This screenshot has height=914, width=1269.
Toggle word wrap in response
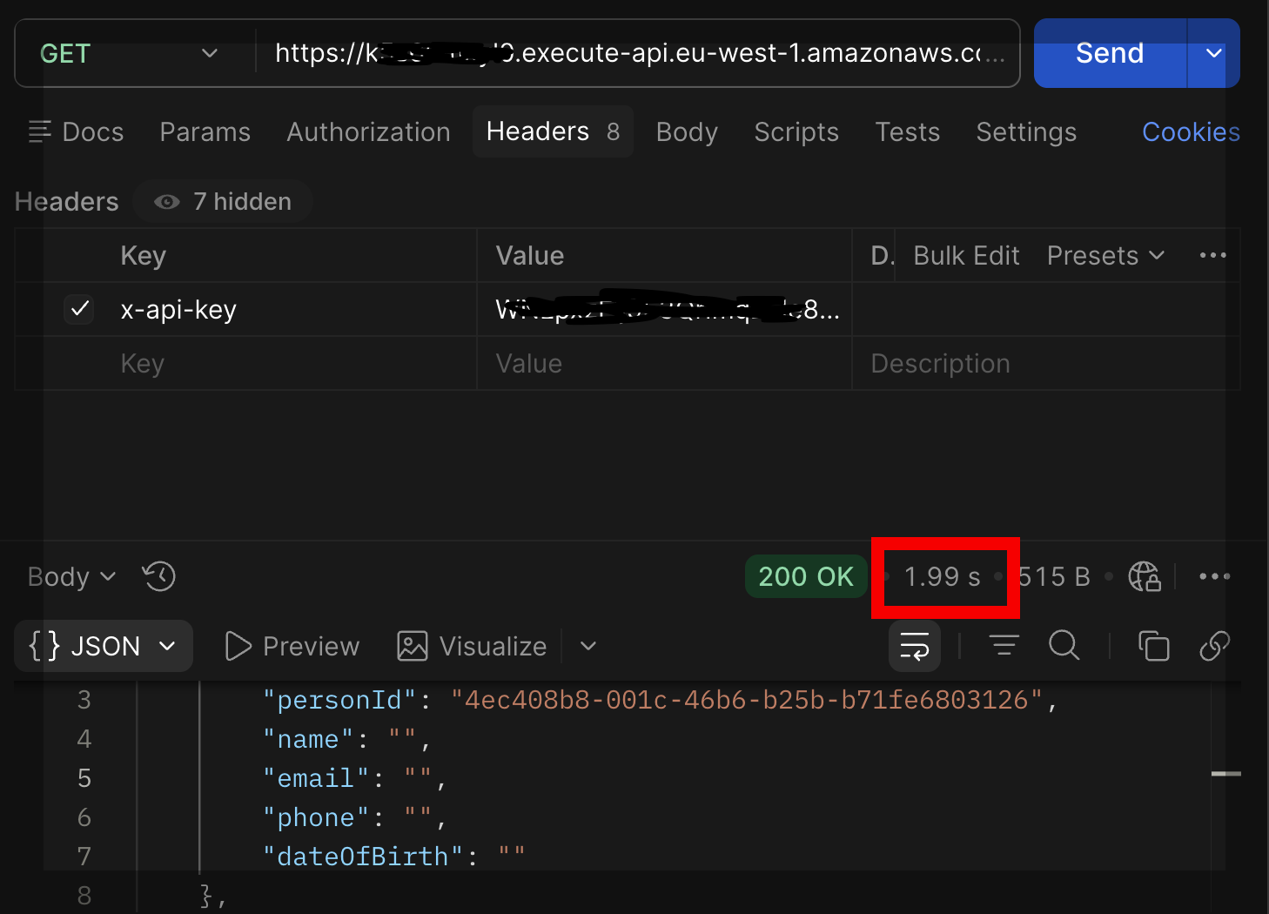coord(915,646)
